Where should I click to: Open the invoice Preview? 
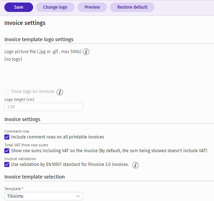click(92, 7)
